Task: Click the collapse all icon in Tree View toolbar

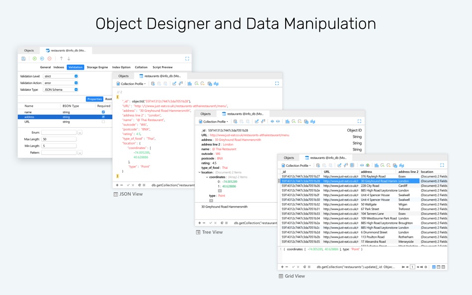Action: [278, 122]
